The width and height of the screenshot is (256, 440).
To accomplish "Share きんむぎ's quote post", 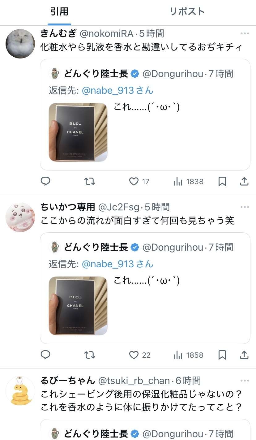I will (244, 181).
